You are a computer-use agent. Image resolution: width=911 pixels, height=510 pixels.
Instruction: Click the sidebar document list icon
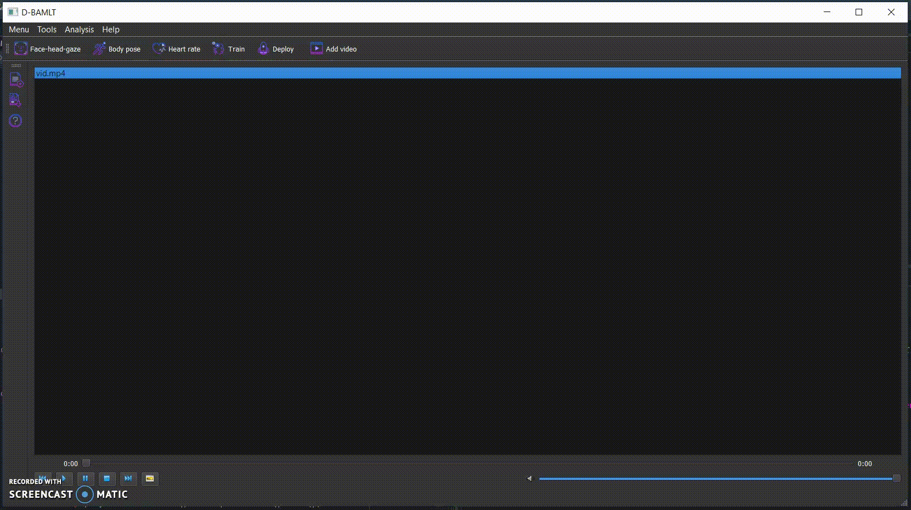[x=16, y=80]
